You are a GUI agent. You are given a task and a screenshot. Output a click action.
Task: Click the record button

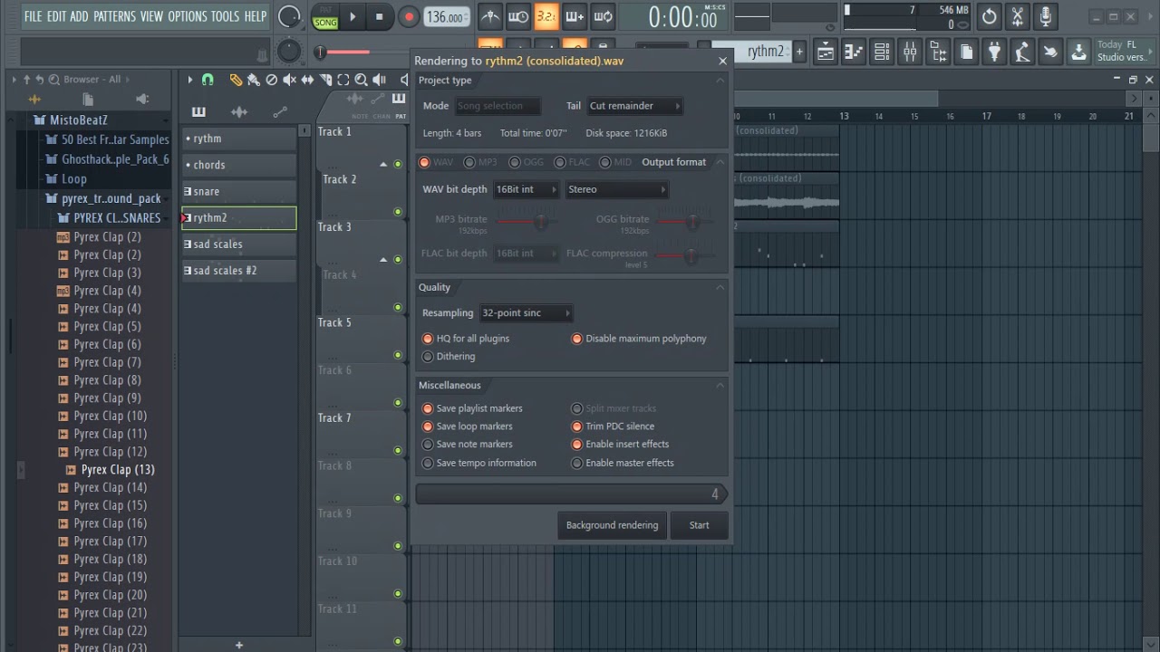(409, 16)
